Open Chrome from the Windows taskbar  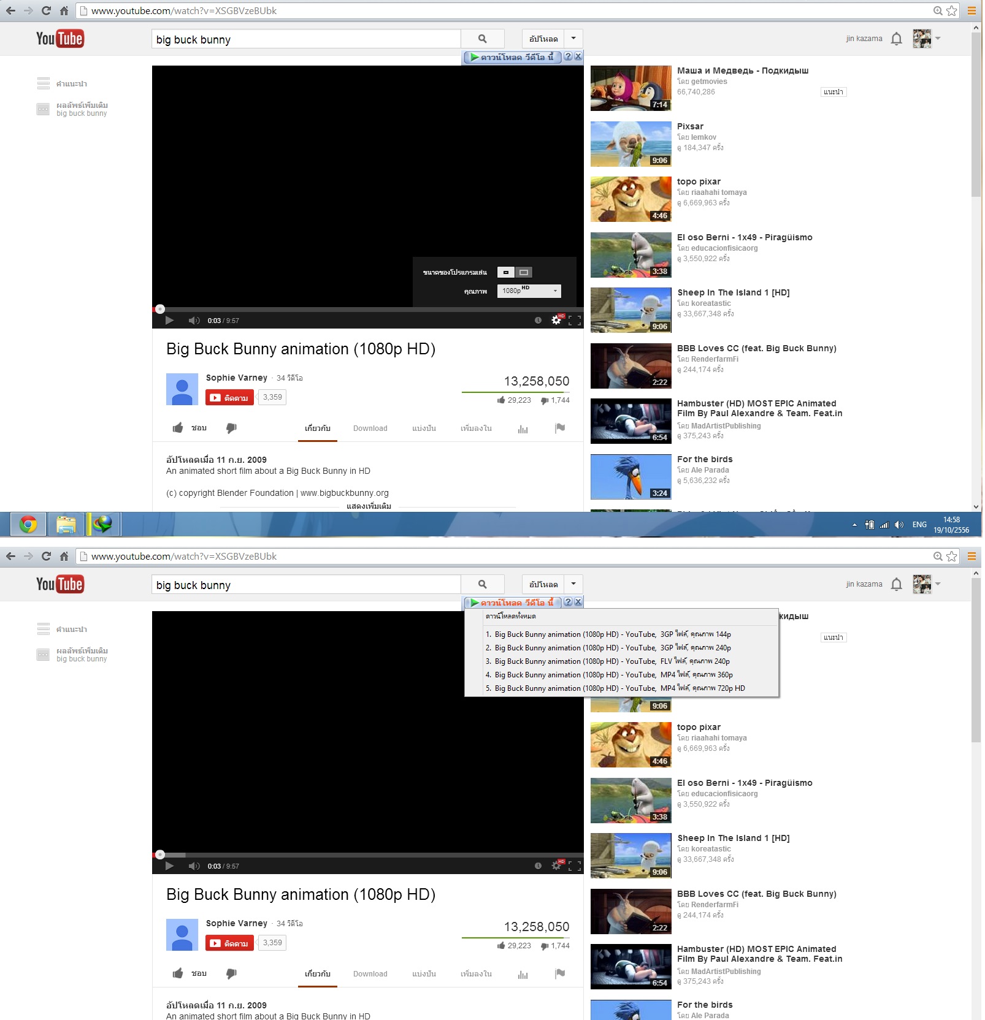point(28,525)
